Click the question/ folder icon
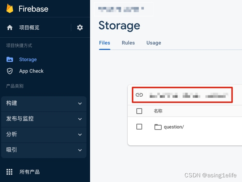 [158, 127]
